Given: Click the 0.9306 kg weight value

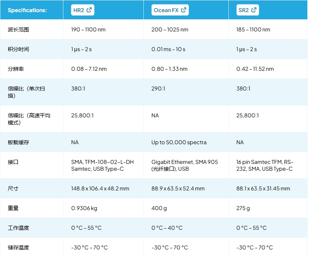Looking at the screenshot, I should click(x=84, y=208).
